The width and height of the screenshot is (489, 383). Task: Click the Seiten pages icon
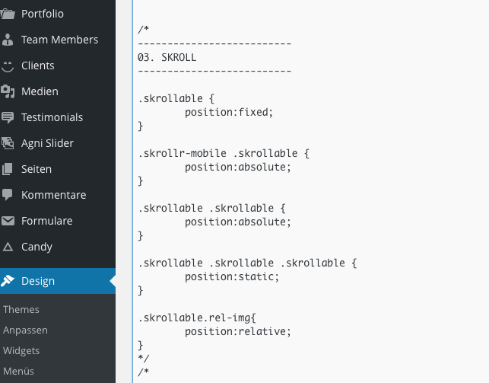coord(8,169)
